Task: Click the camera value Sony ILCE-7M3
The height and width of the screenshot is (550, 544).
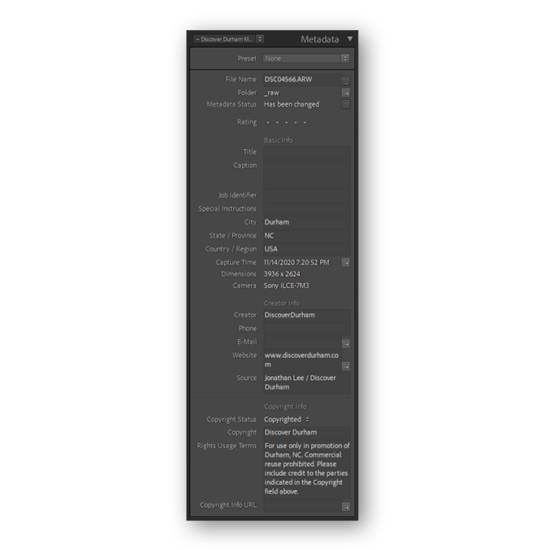Action: [x=287, y=286]
